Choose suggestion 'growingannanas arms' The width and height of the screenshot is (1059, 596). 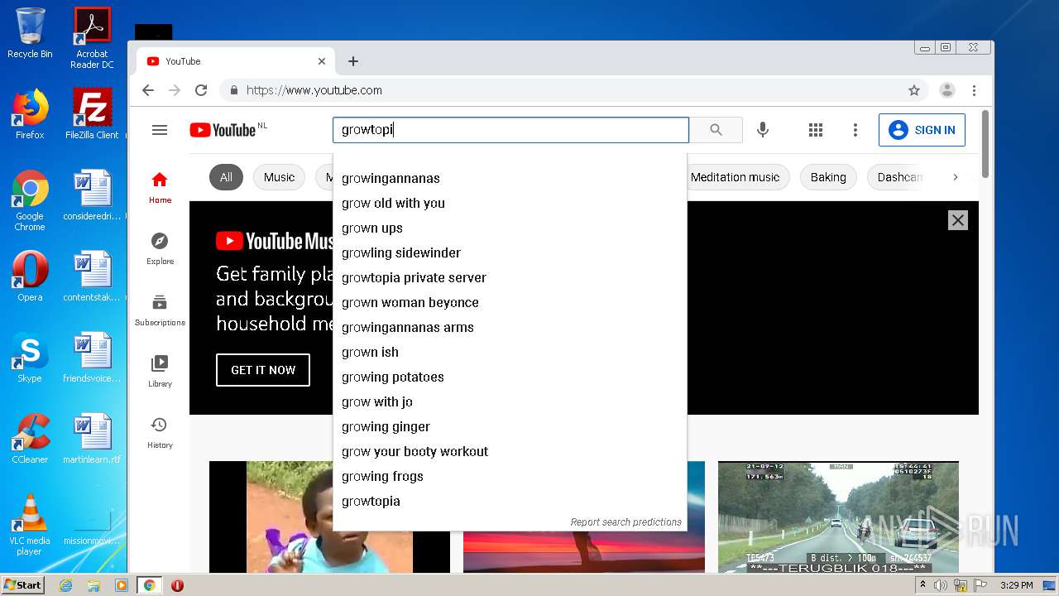510,327
